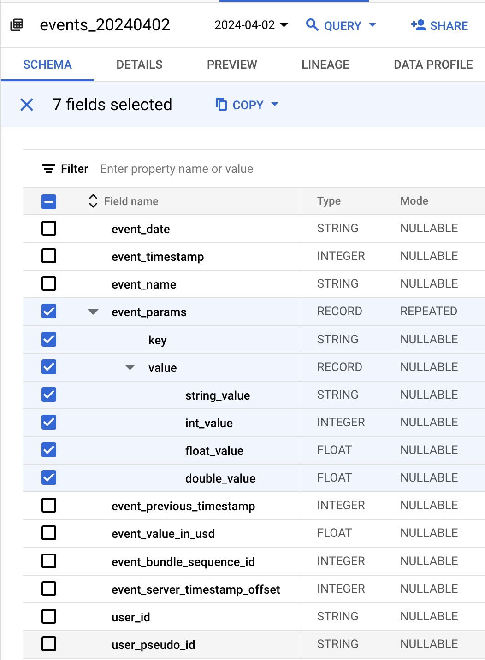Screen dimensions: 485x660
Task: Click the table icon beside events_20240402
Action: (x=17, y=25)
